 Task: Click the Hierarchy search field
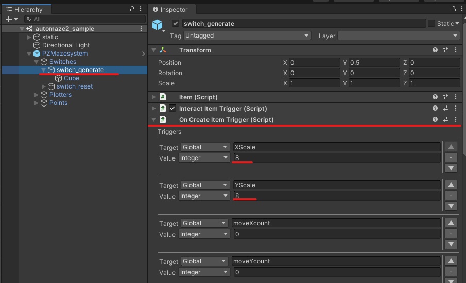(x=85, y=19)
